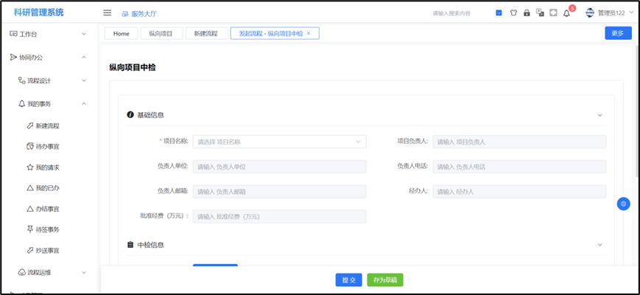Open the language translation icon
640x295 pixels.
tap(540, 13)
